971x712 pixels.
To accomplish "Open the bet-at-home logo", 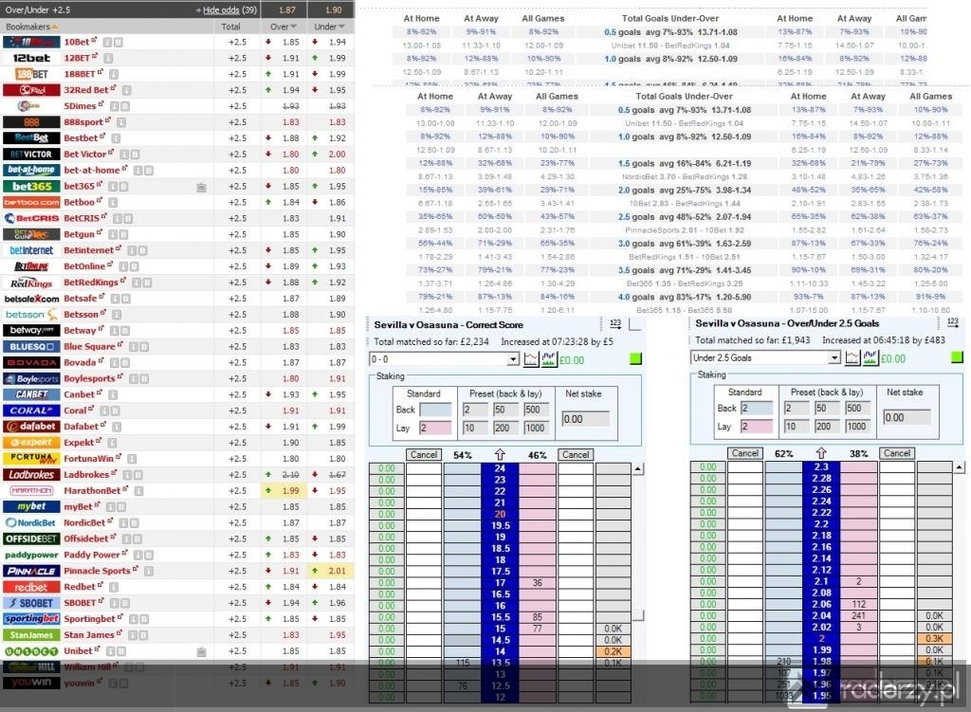I will click(31, 171).
